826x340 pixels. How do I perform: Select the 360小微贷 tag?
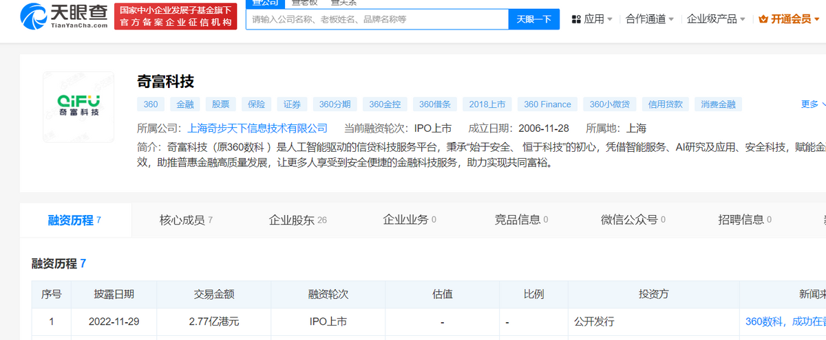click(x=610, y=104)
